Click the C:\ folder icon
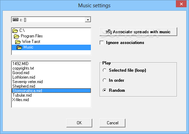The image size is (189, 134). 15,31
